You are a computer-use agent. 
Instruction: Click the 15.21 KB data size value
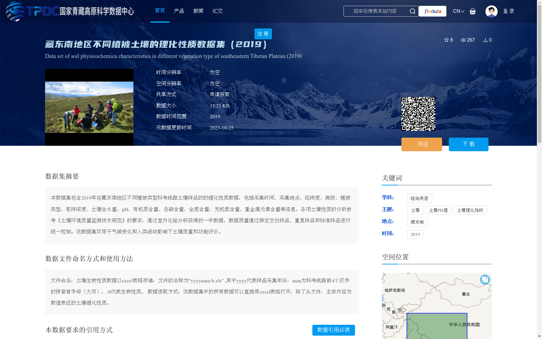coord(220,106)
